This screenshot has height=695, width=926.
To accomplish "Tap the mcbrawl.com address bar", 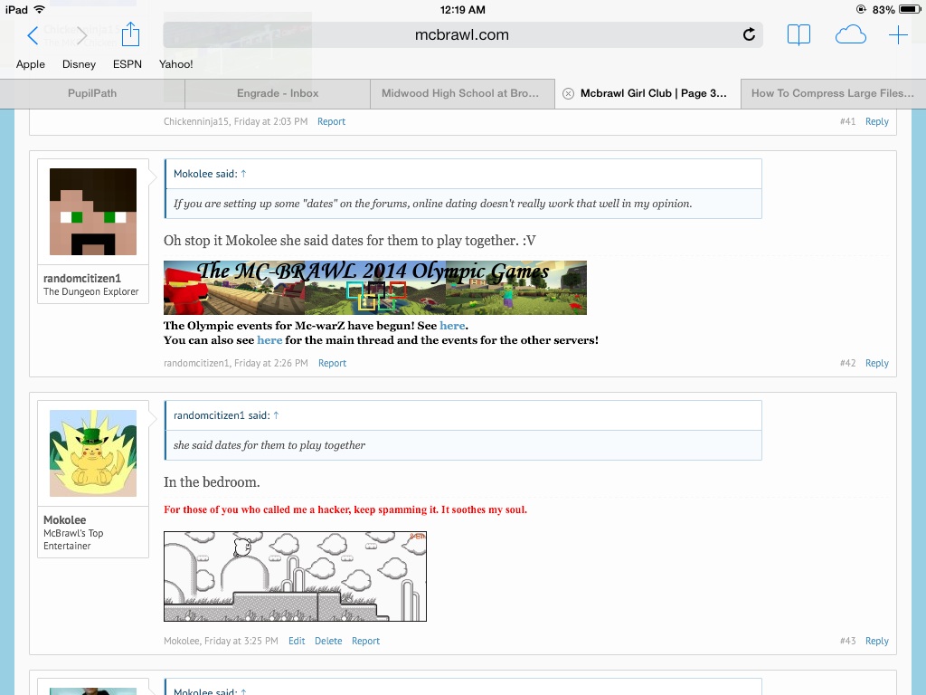I will [x=461, y=35].
